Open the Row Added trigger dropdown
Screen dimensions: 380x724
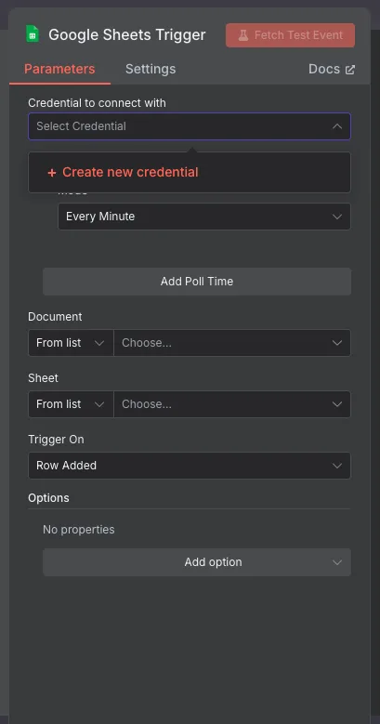coord(190,466)
